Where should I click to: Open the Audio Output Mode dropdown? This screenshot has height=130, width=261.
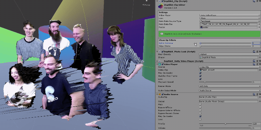click(230, 90)
